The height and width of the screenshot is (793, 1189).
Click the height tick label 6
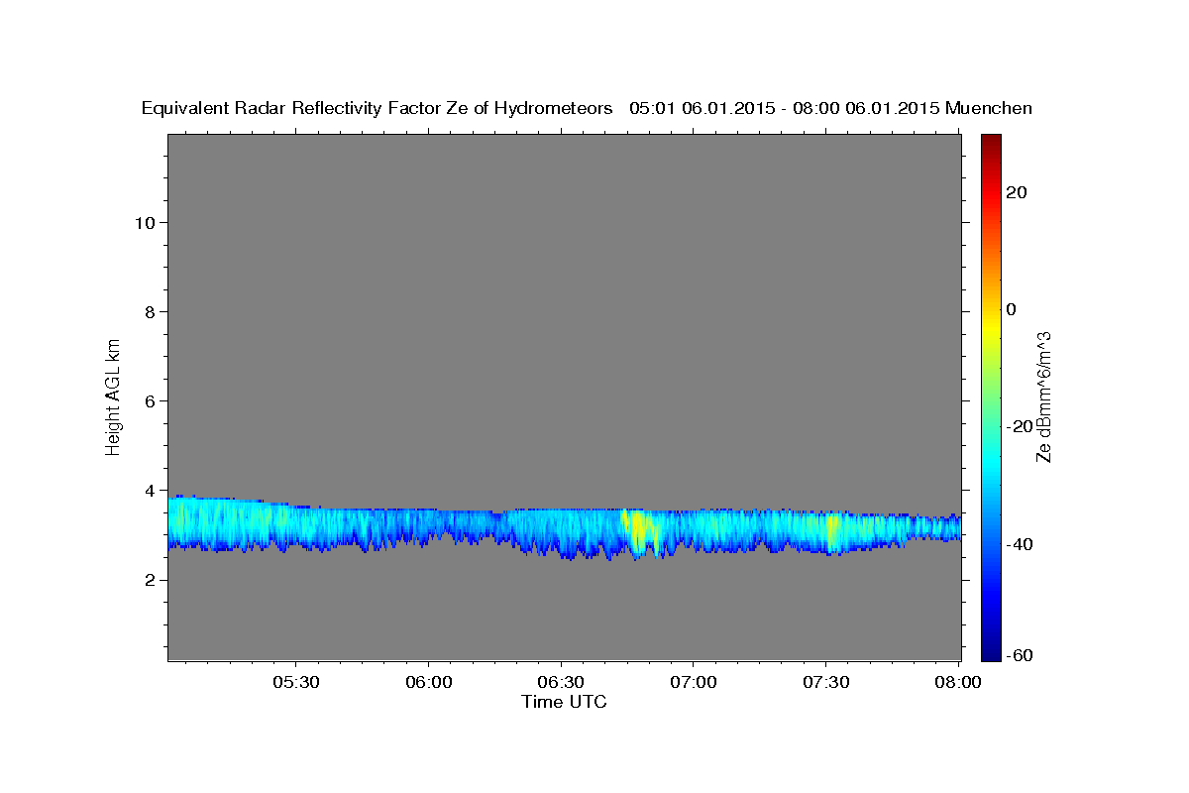(150, 401)
